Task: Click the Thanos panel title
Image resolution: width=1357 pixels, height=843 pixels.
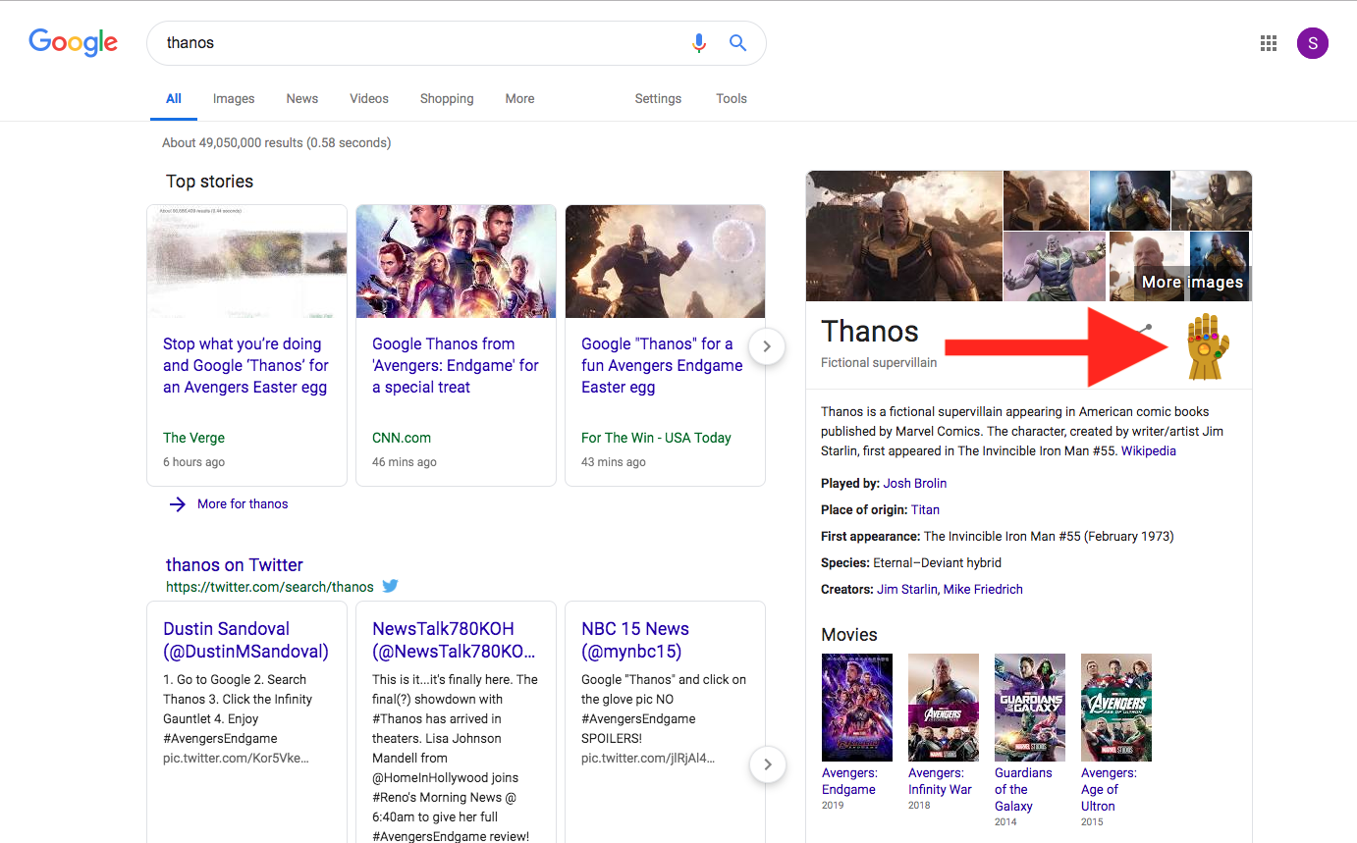Action: [x=870, y=331]
